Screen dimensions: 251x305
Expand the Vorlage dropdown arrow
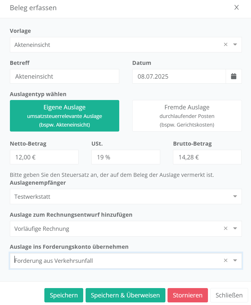(x=235, y=45)
